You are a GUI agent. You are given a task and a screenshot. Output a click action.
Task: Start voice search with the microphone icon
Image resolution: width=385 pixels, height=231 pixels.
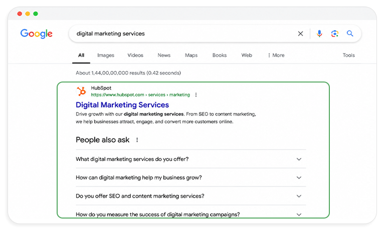coord(319,33)
